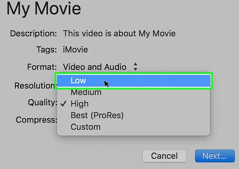Screen dimensions: 239x169
Task: Click the Compress label
Action: (x=36, y=119)
